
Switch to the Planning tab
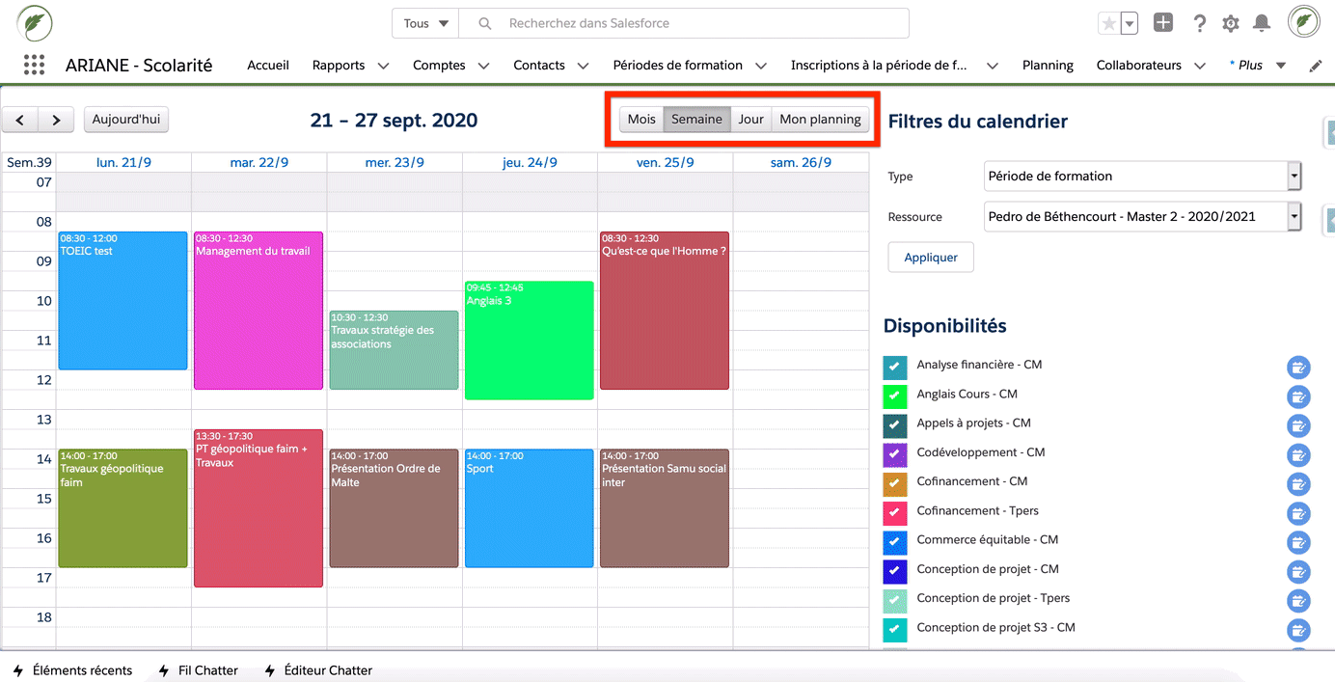point(1048,65)
